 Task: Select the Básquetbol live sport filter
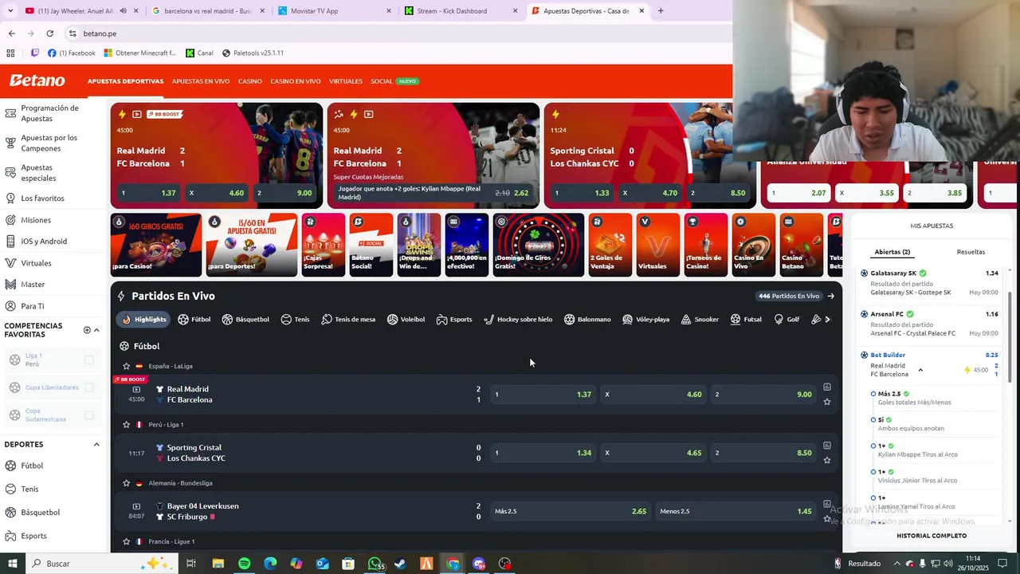point(245,319)
